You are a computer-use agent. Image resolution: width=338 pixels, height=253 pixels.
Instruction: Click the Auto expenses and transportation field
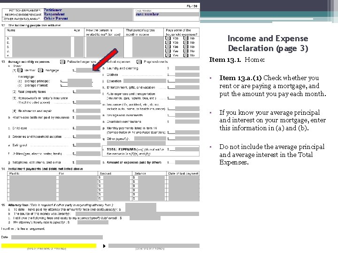pos(187,98)
